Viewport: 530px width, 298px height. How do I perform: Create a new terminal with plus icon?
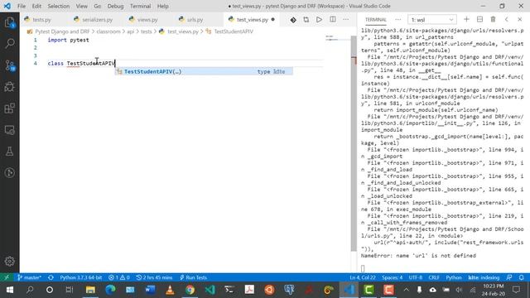pos(466,20)
